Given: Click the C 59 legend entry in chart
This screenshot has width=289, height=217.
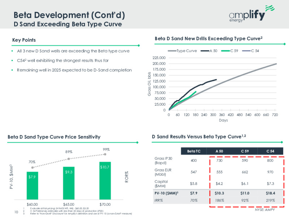Looking at the screenshot, I should 230,51.
